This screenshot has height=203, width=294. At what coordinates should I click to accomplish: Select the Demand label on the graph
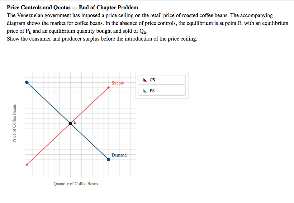click(119, 155)
